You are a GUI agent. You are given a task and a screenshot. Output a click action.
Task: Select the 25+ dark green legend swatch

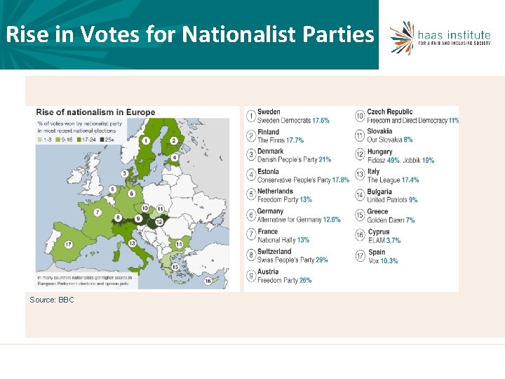[x=100, y=140]
